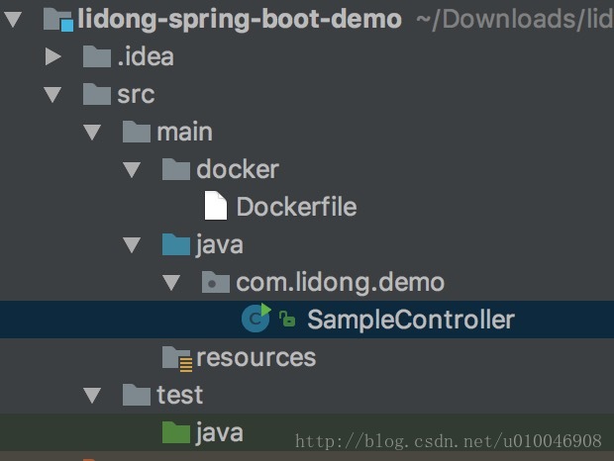614x461 pixels.
Task: Click the com.lidong.demo package icon
Action: point(215,282)
